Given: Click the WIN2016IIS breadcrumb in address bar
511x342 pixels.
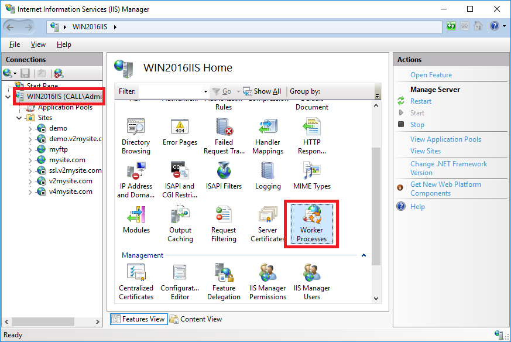Looking at the screenshot, I should (90, 27).
